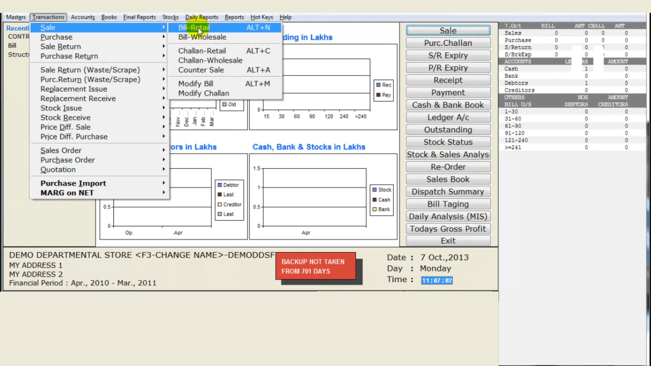Click the Exit button
This screenshot has width=651, height=366.
click(448, 241)
